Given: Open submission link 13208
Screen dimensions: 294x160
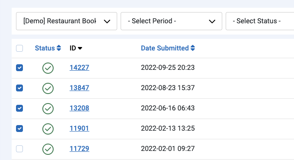Looking at the screenshot, I should click(x=79, y=108).
